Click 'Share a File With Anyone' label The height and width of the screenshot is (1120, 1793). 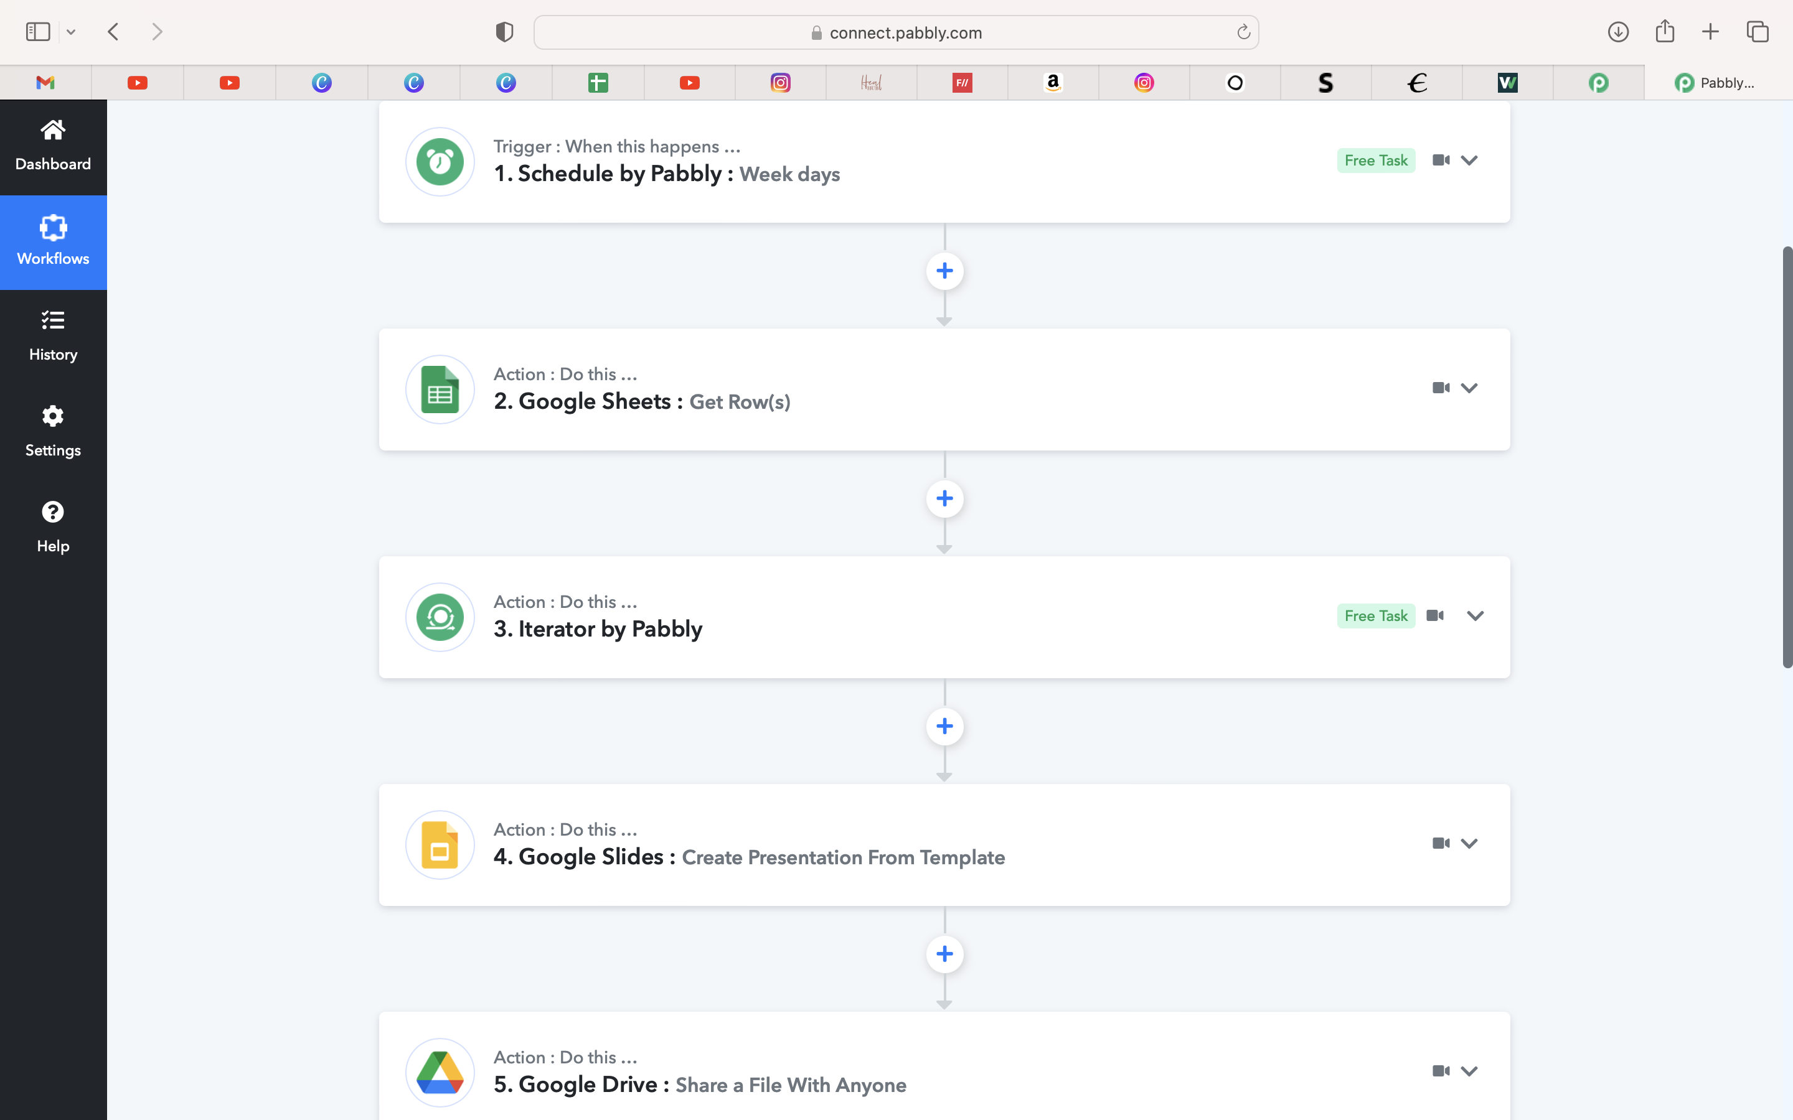tap(791, 1085)
